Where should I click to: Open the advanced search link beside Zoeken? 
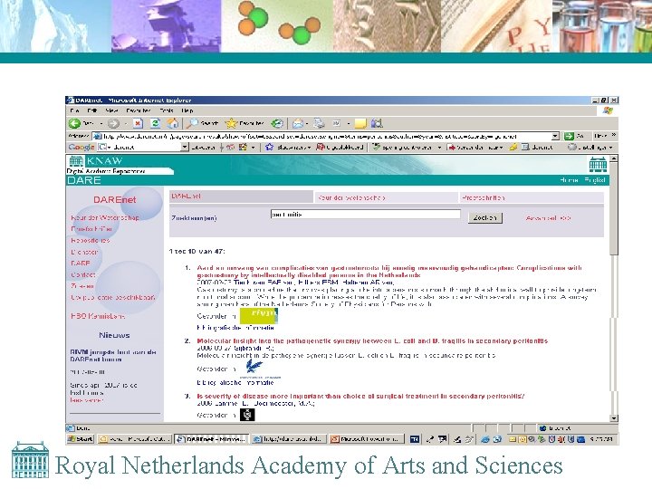point(549,218)
